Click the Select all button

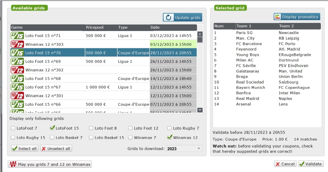click(25, 148)
